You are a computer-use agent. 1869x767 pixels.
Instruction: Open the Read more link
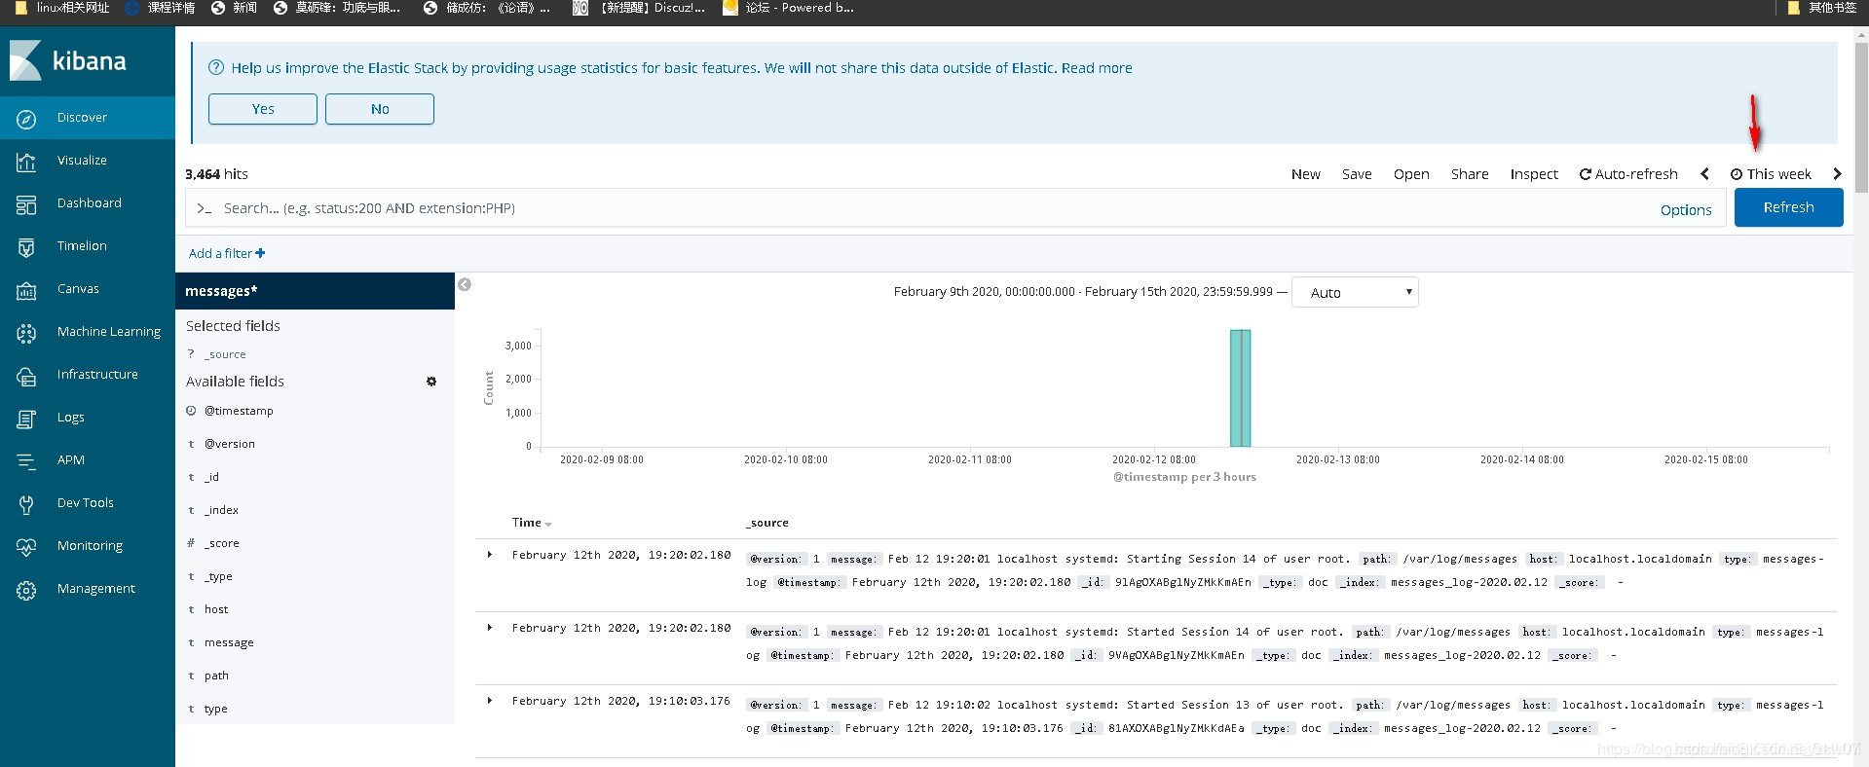click(x=1097, y=68)
